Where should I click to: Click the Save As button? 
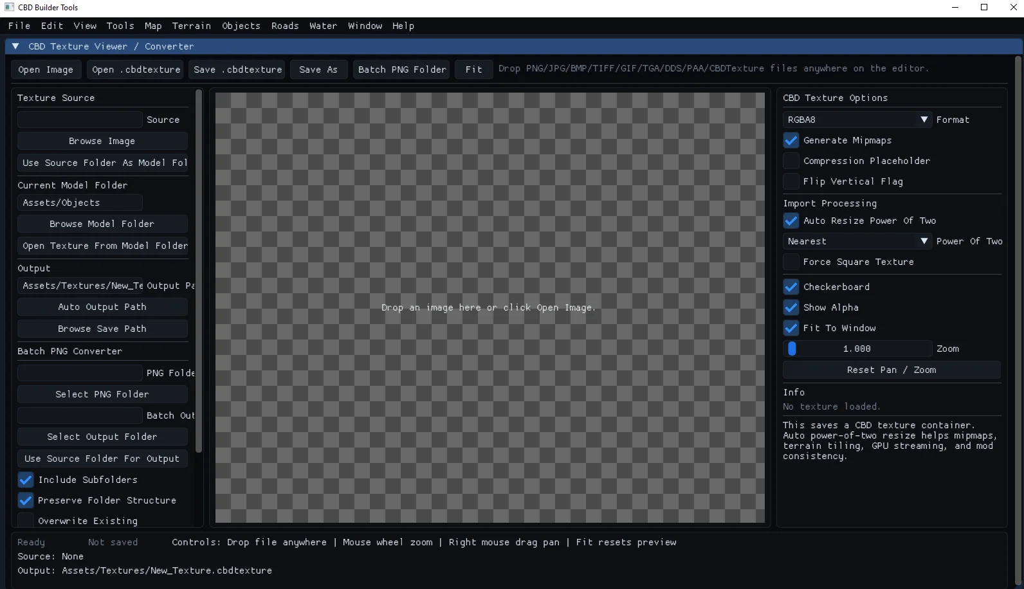pyautogui.click(x=318, y=69)
